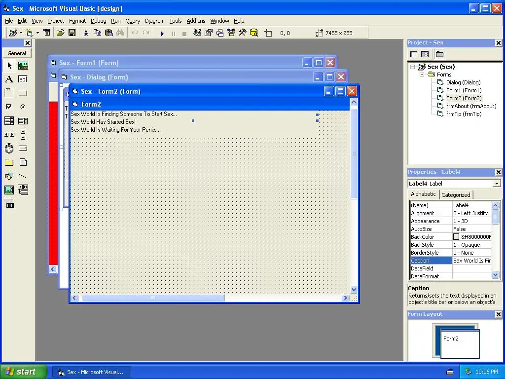The image size is (505, 379).
Task: Click the Data View Window toolbar icon
Action: [x=254, y=33]
